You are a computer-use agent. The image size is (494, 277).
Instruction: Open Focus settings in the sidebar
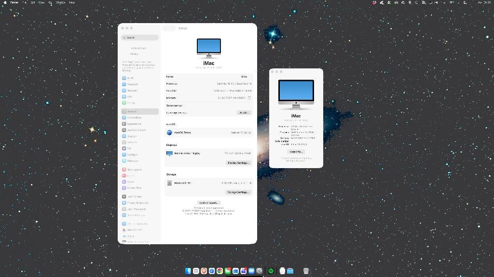pyautogui.click(x=139, y=182)
